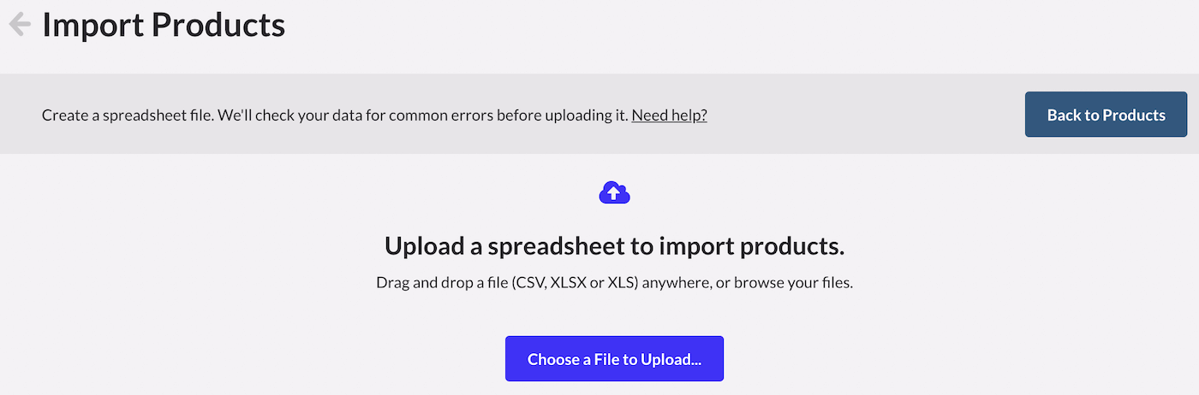Click the upload spreadsheet heading text
Screen dimensions: 1199x395
(614, 246)
